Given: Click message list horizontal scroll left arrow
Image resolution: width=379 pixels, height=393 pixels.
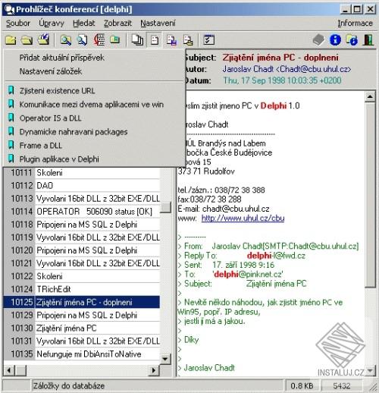Looking at the screenshot, I should click(9, 370).
